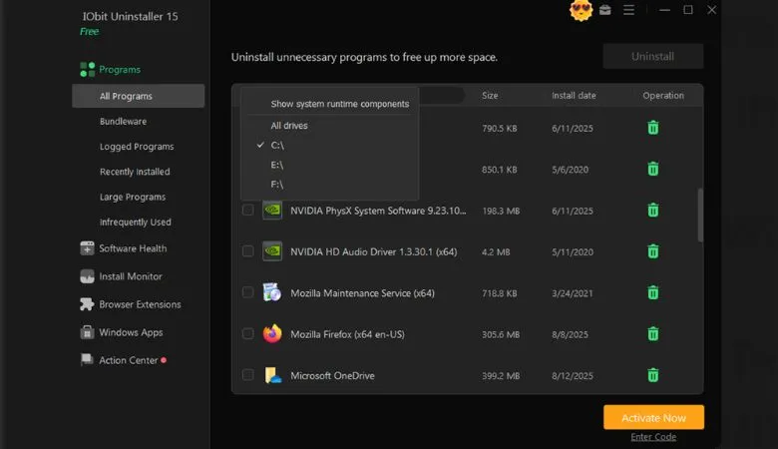Click the 305.6 MB size value
This screenshot has height=449, width=778.
501,334
